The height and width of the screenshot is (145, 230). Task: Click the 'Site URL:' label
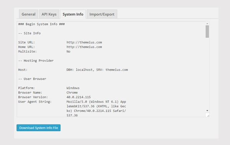point(26,42)
